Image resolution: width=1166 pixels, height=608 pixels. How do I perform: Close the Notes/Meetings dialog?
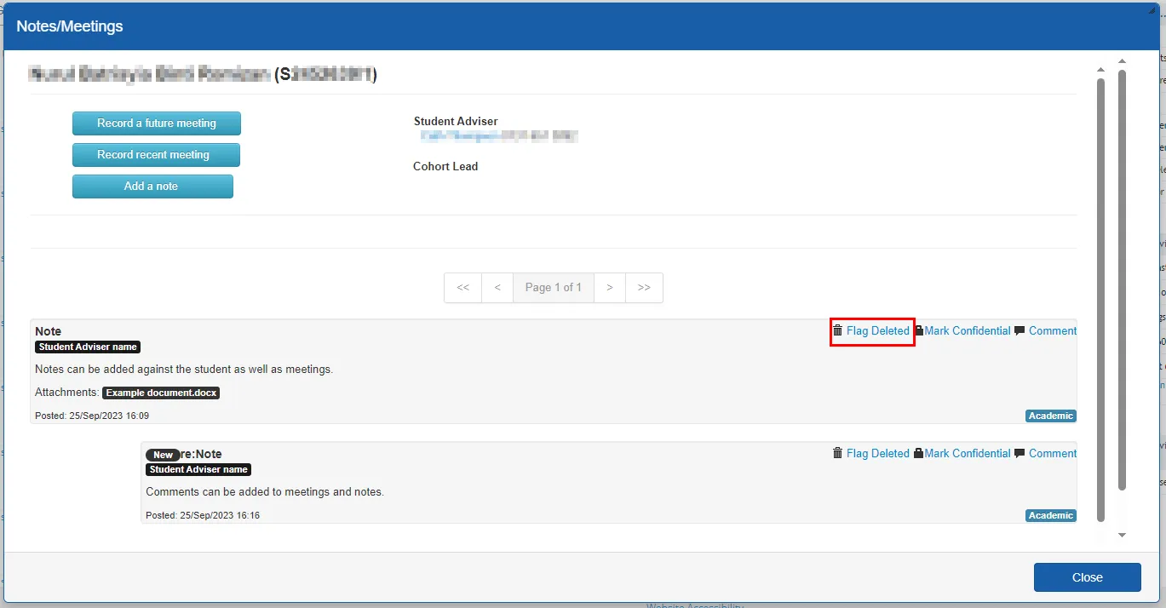click(x=1087, y=576)
